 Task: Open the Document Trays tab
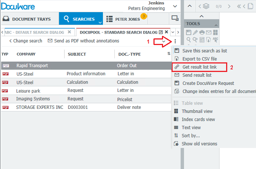tap(30, 19)
